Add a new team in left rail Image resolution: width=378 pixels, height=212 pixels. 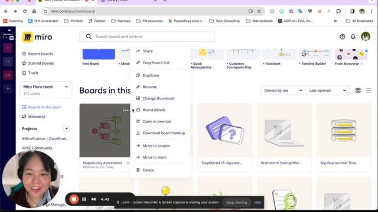8,89
